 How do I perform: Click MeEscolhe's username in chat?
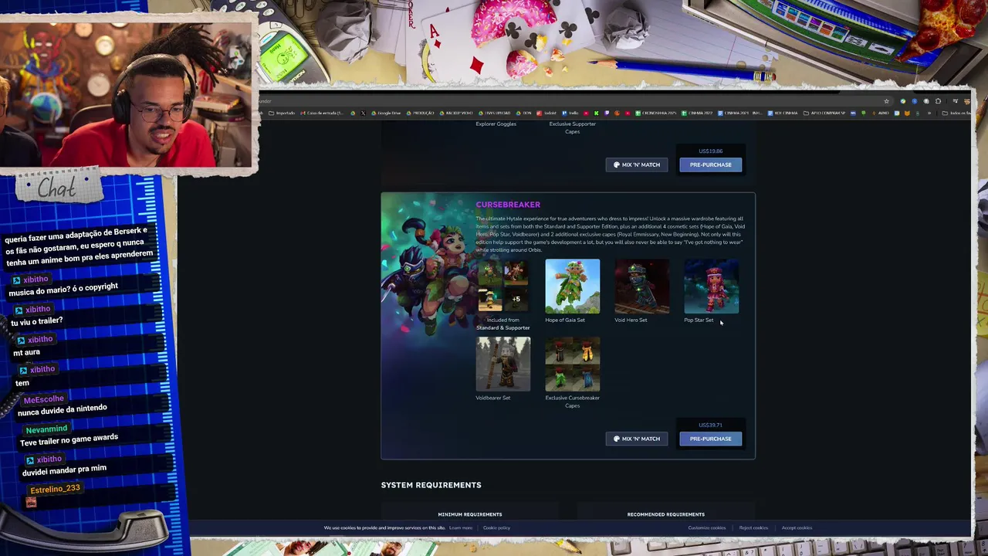point(43,399)
